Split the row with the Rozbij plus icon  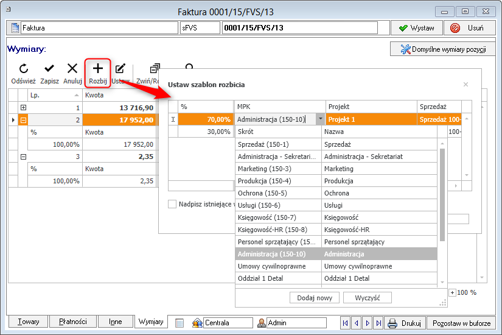[97, 68]
